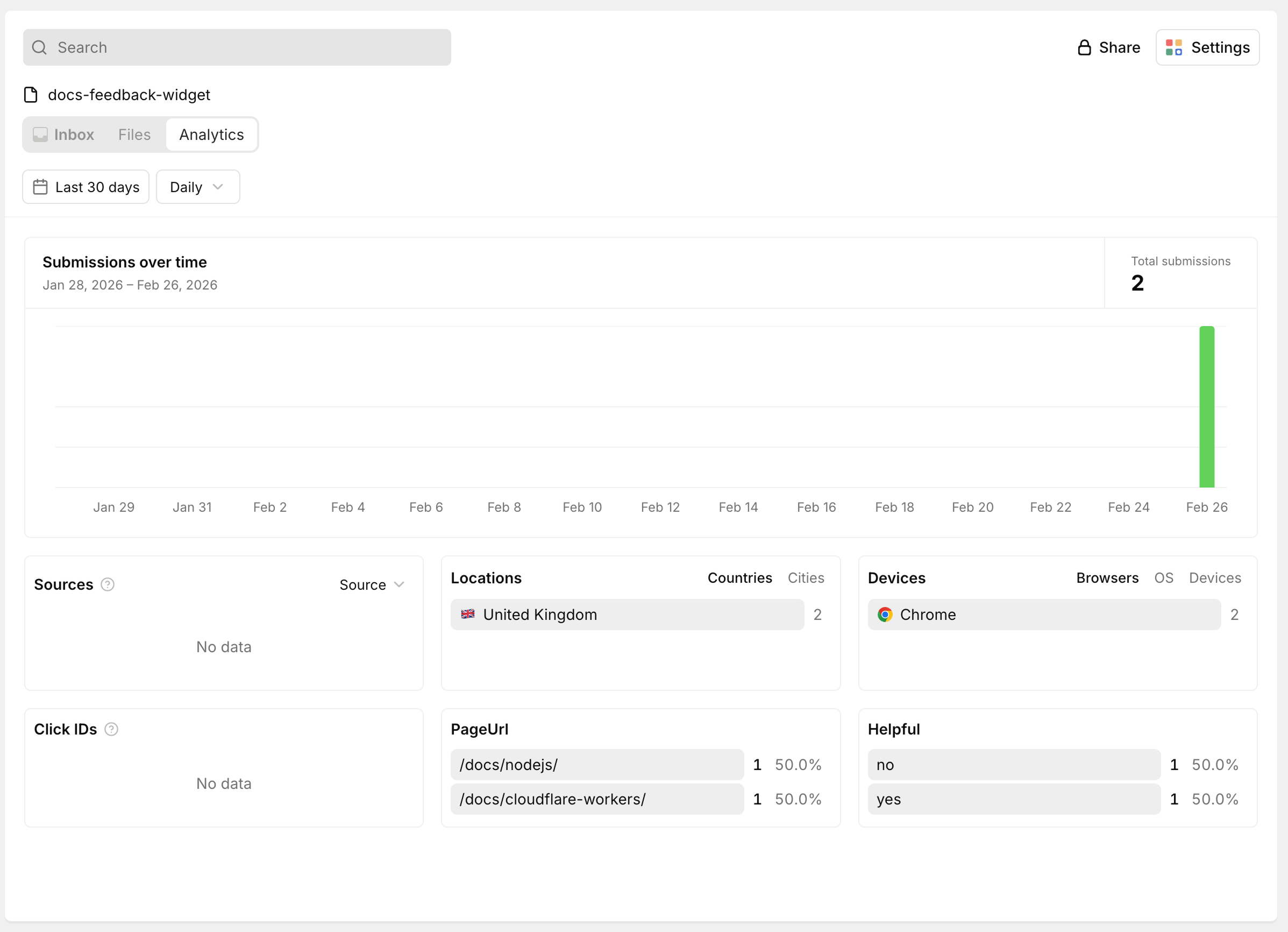
Task: Click the calendar icon on Last 30 days
Action: point(40,186)
